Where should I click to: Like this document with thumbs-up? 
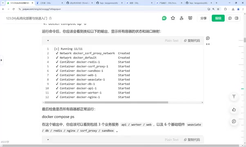[x=234, y=109]
